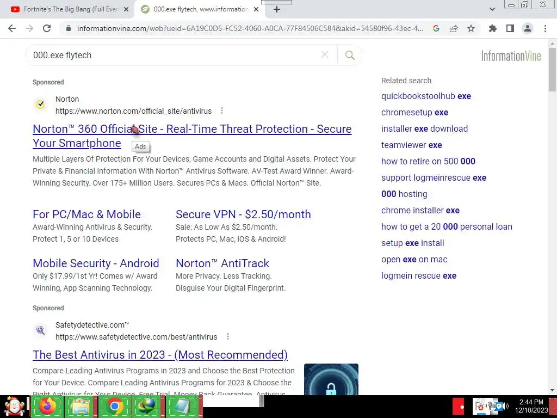Click the Norton checkmark favicon
The height and width of the screenshot is (418, 557).
pos(40,104)
